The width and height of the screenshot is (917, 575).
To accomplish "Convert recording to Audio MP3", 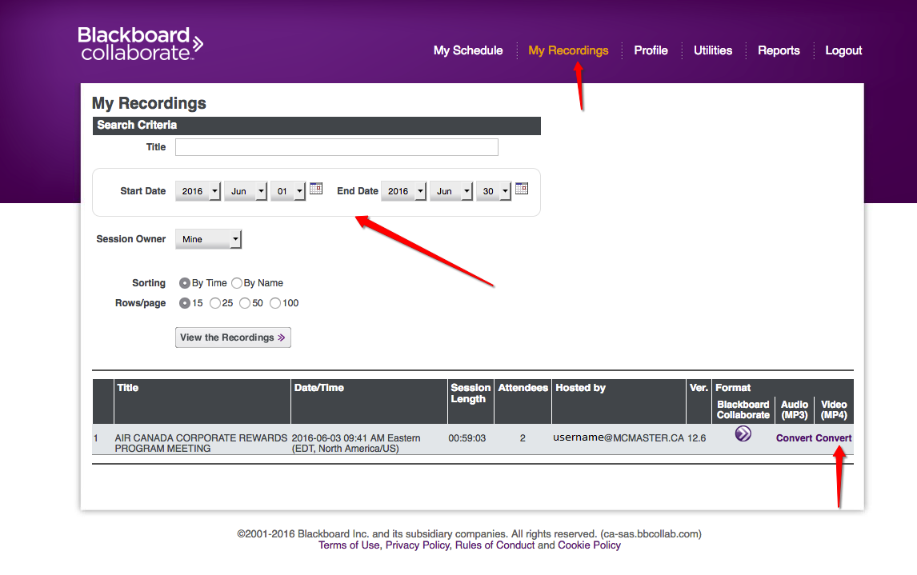I will [x=794, y=438].
